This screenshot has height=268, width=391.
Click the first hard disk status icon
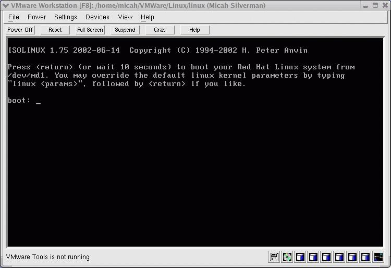pos(300,257)
